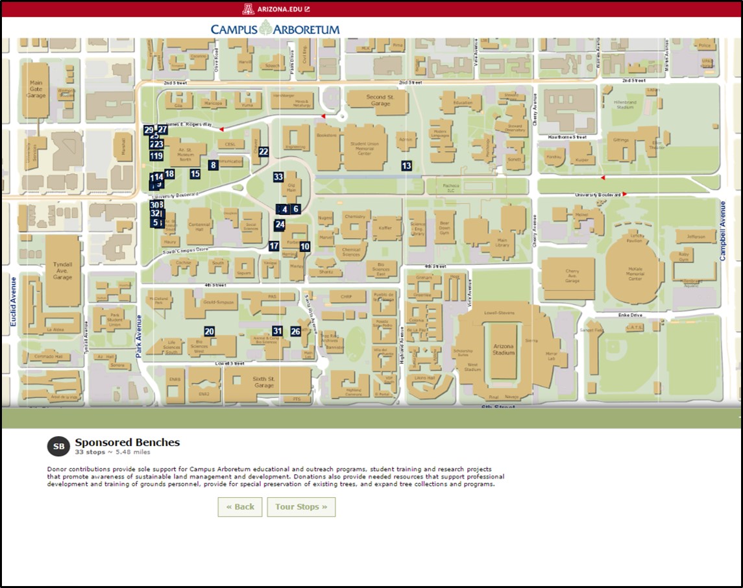This screenshot has height=588, width=743.
Task: Click the Euclid Avenue street label
Action: pos(13,302)
